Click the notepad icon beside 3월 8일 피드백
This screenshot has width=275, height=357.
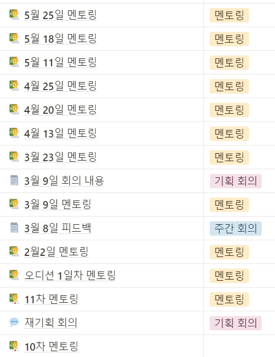[x=14, y=228]
